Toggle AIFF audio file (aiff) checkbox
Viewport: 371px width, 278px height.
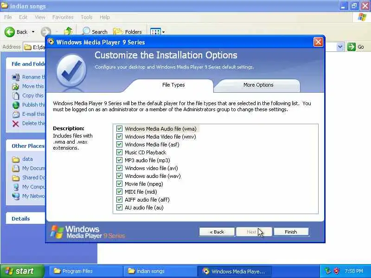(119, 200)
